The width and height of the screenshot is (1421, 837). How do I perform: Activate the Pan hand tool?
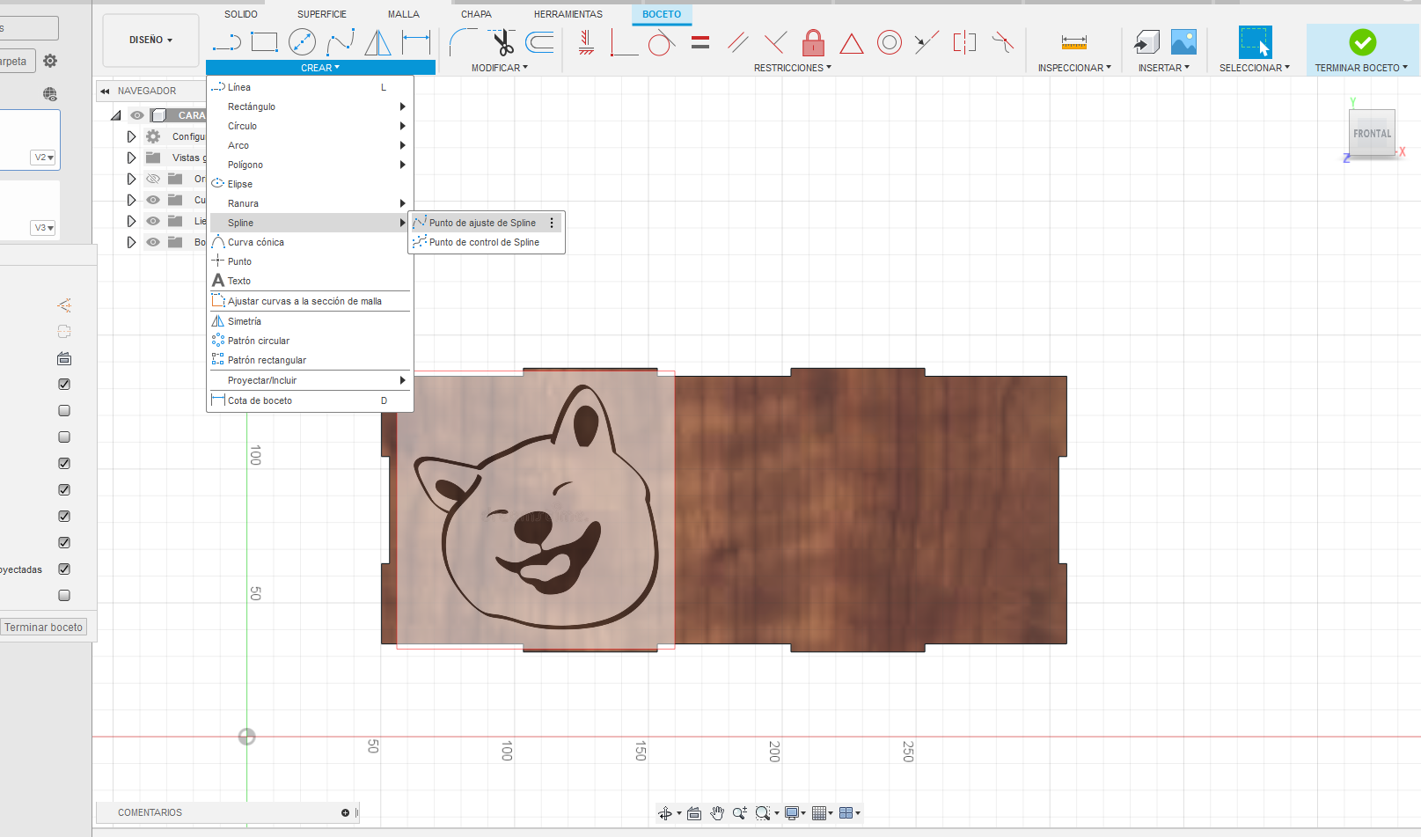[x=717, y=813]
